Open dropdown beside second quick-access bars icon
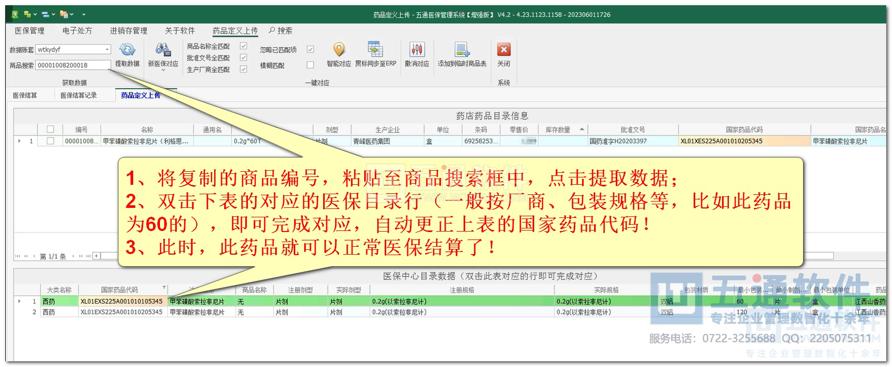892x367 pixels. tap(53, 15)
